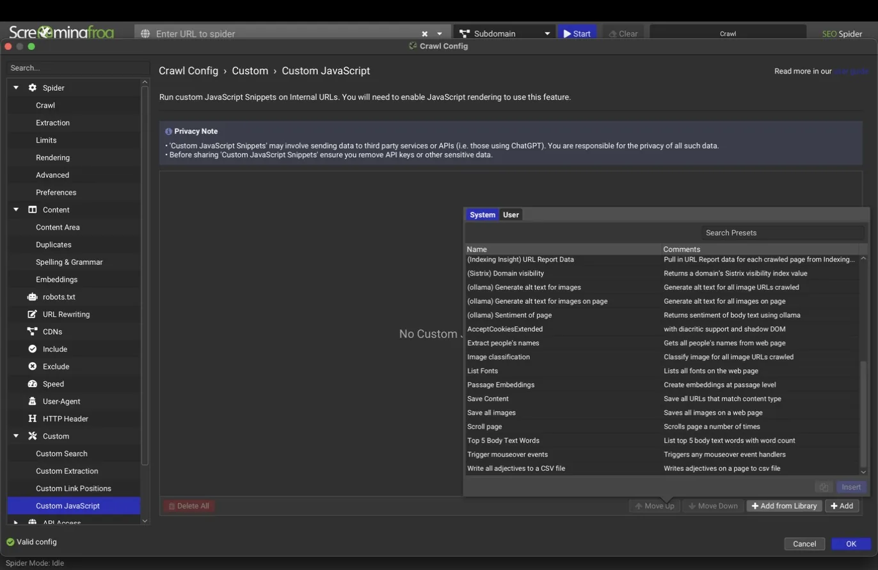
Task: Click the copy icon beside Insert
Action: (x=824, y=487)
